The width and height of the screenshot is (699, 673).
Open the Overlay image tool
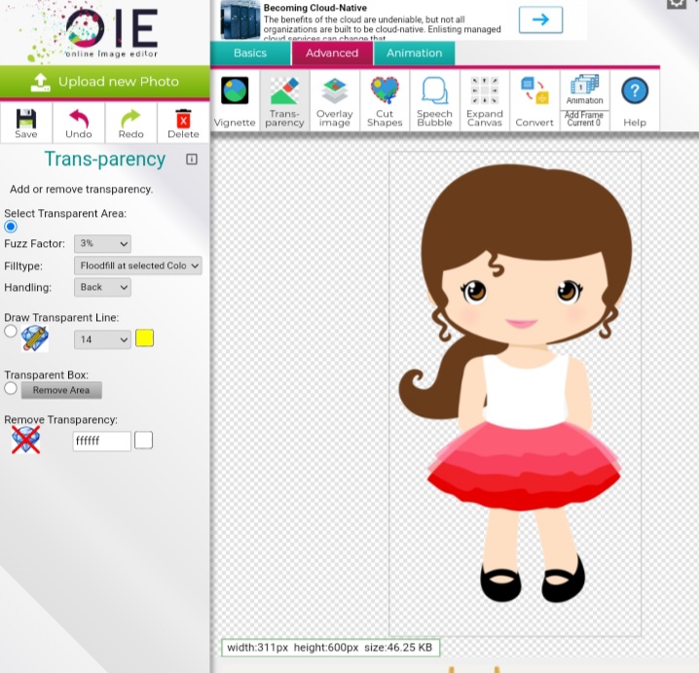click(x=335, y=92)
